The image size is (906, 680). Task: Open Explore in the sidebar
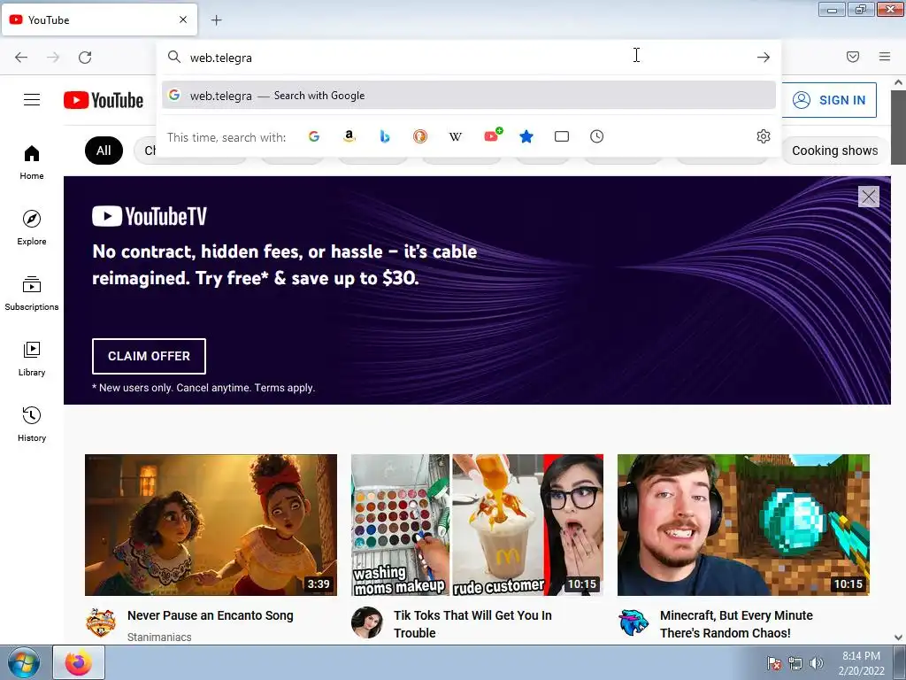tap(32, 228)
